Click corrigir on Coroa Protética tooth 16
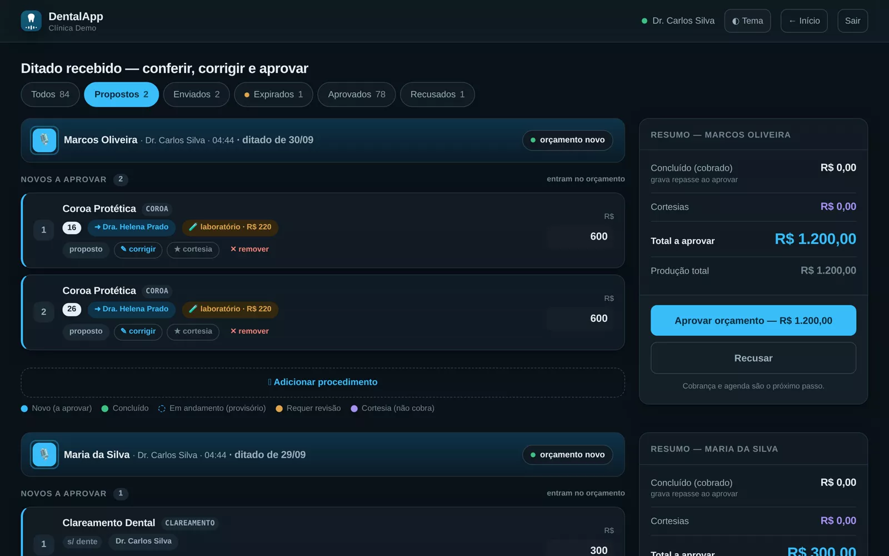Screen dimensions: 889x556 click(x=138, y=250)
